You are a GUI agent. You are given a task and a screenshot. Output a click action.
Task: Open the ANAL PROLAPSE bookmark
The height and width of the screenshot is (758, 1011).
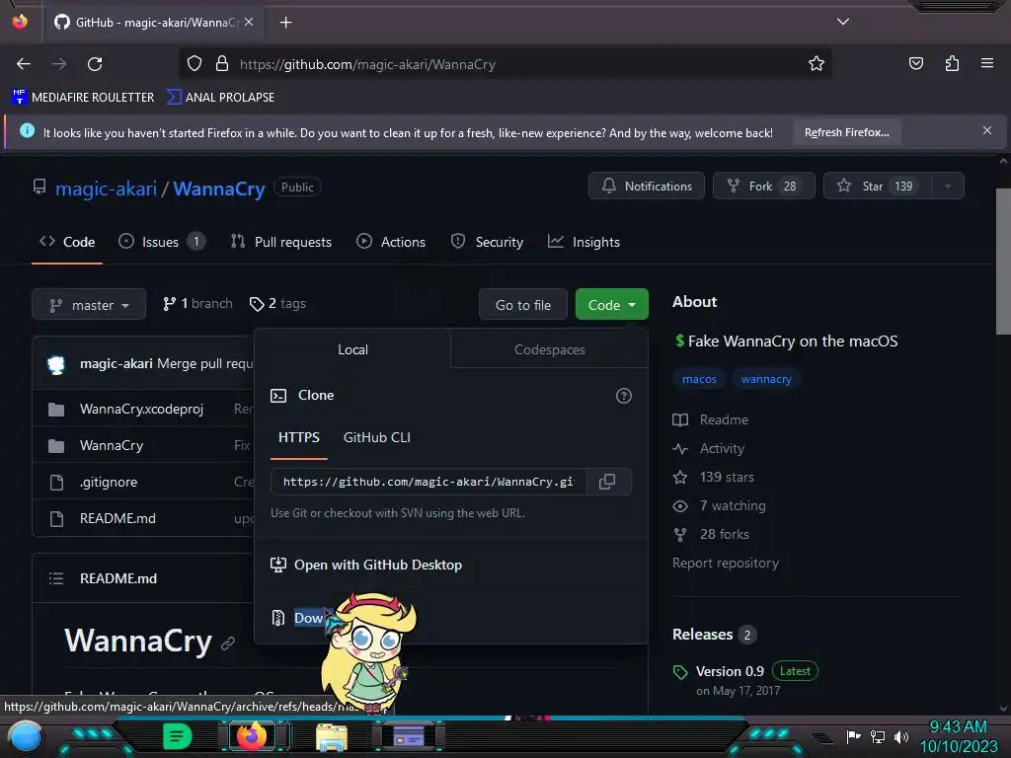coord(220,98)
